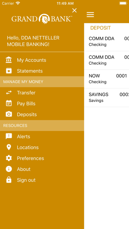Open the SAVINGS account row
129x229 pixels.
tap(107, 97)
